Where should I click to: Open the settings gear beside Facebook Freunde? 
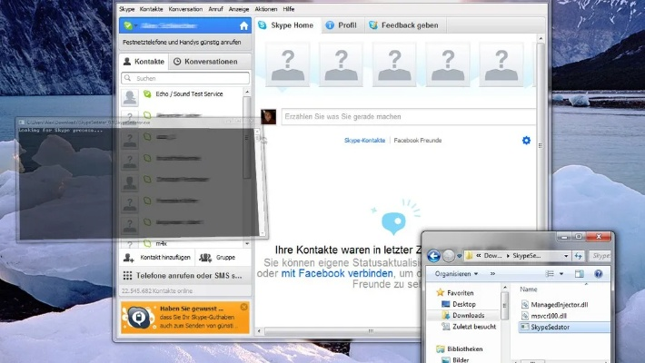tap(526, 141)
